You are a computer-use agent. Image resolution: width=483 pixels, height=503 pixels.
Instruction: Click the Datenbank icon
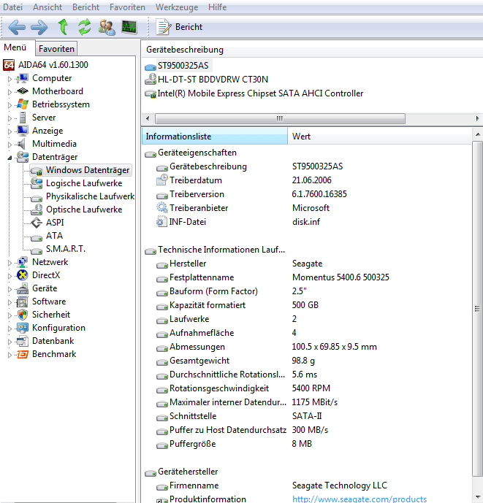point(22,341)
